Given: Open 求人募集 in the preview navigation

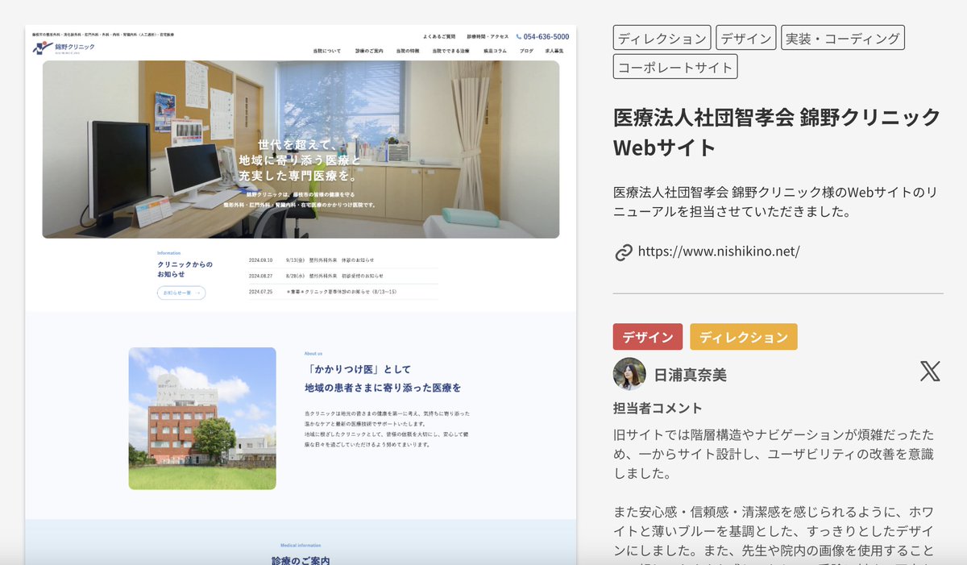Looking at the screenshot, I should tap(554, 51).
